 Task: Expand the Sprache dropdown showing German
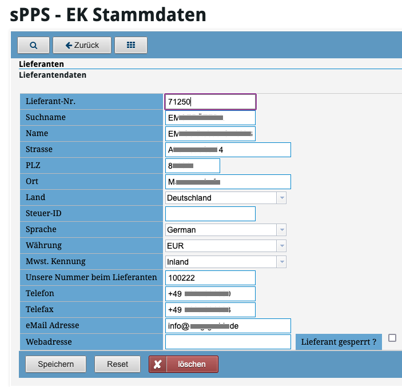coord(225,230)
